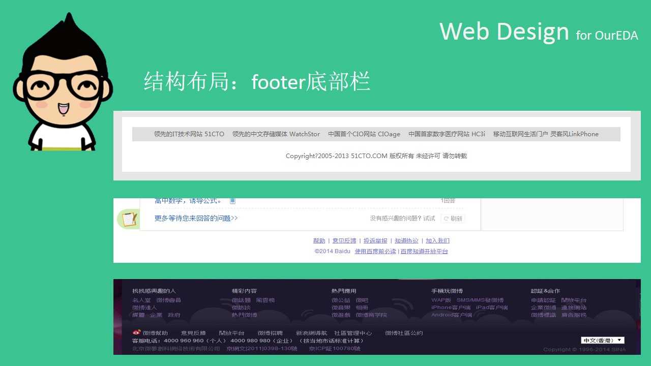Open the 微博標識 link

pyautogui.click(x=543, y=315)
